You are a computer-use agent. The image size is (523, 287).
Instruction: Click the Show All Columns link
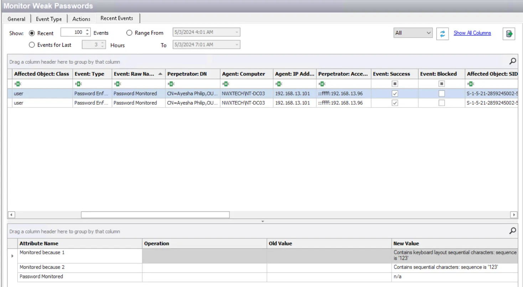coord(472,33)
